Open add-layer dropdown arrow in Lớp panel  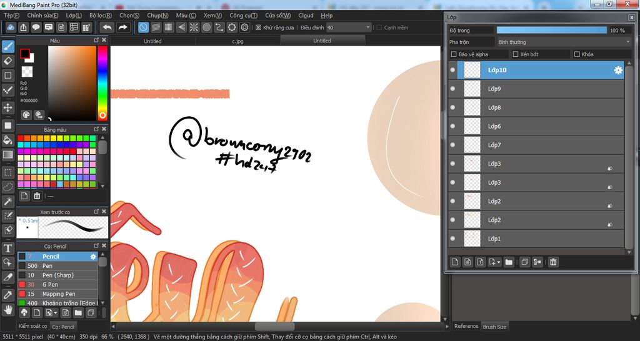499,262
